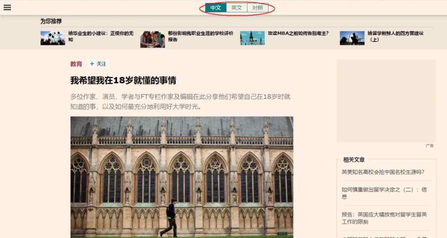Open related article 英美知名高校会抢中国名校生源吗
Viewport: 447px width, 238px height.
click(x=383, y=172)
